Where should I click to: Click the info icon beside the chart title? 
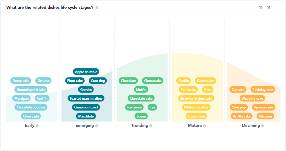pyautogui.click(x=97, y=8)
